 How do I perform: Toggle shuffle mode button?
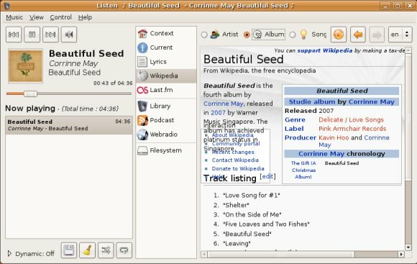[106, 250]
